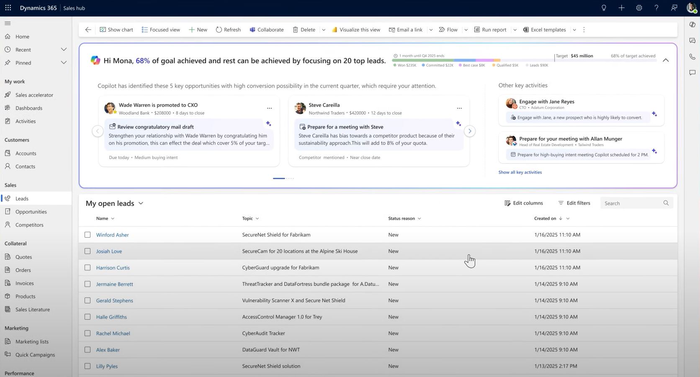The width and height of the screenshot is (700, 377).
Task: Check the Rachel Michael row
Action: pyautogui.click(x=87, y=333)
